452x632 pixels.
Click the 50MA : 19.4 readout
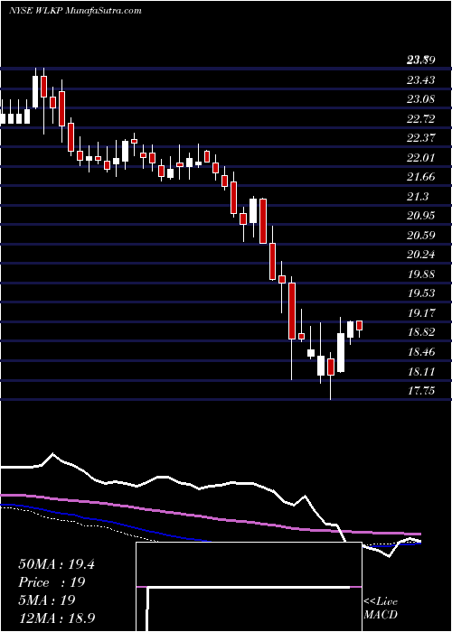pyautogui.click(x=56, y=564)
